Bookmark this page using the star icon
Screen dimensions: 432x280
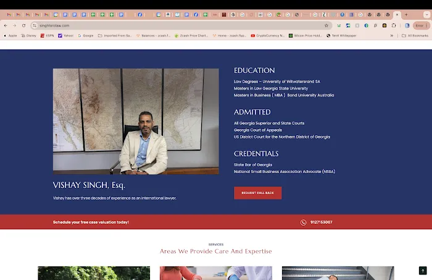tap(326, 25)
